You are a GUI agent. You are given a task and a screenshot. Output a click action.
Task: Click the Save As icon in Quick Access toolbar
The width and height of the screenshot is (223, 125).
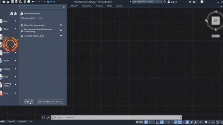pos(16,2)
